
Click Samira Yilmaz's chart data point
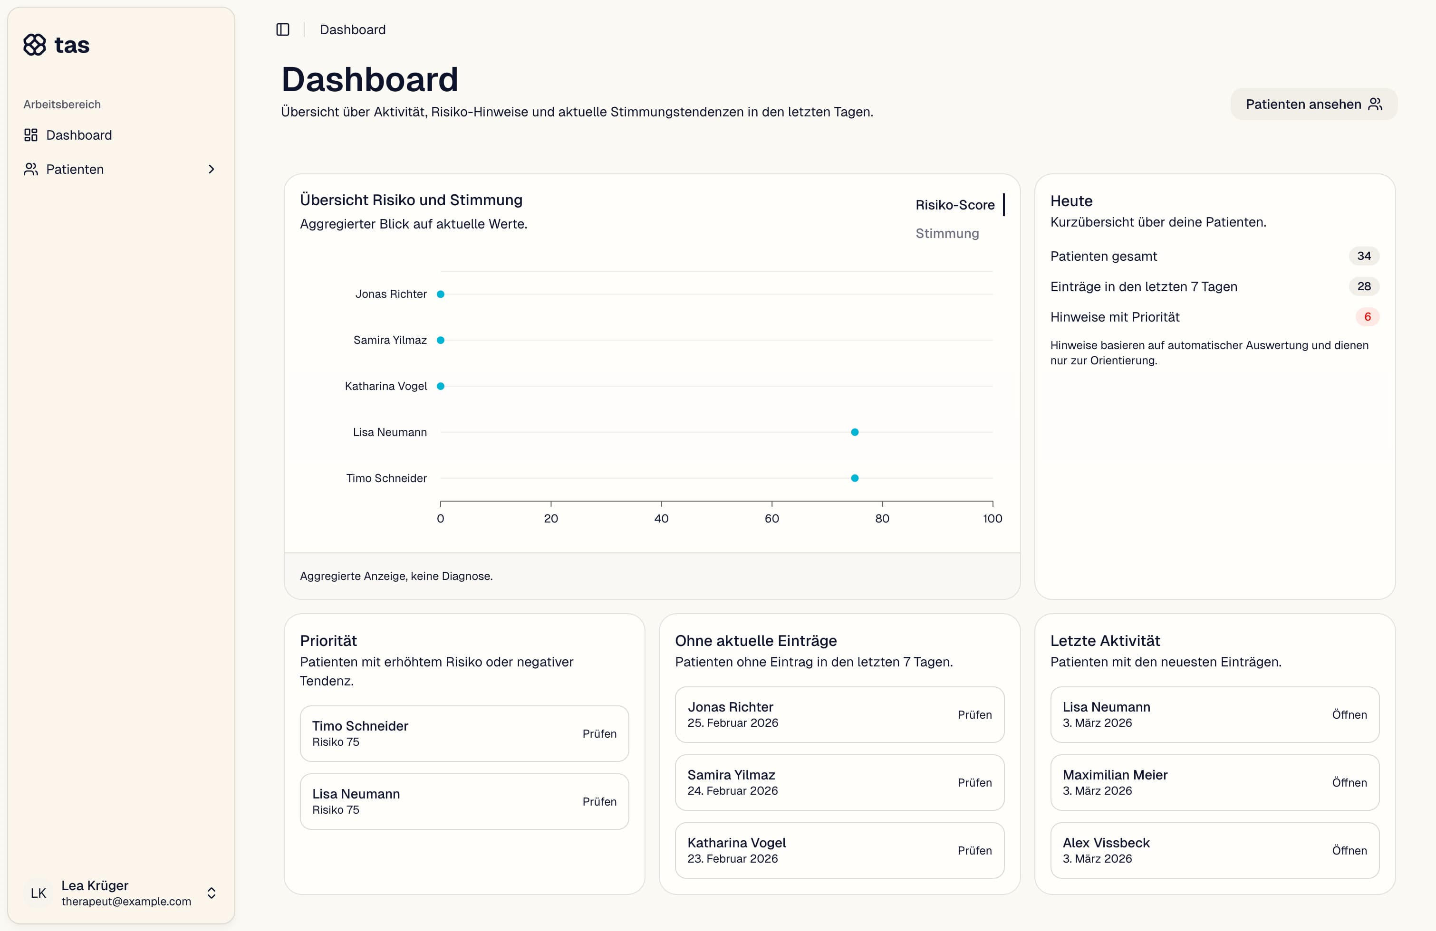441,340
